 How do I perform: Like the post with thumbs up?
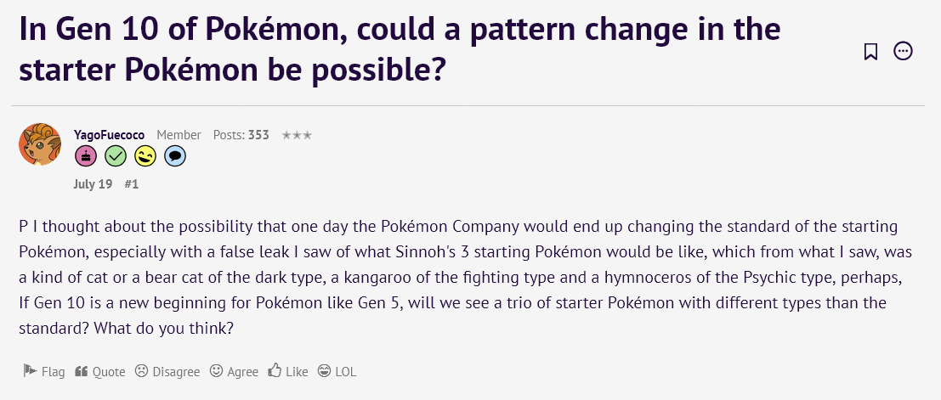[288, 371]
